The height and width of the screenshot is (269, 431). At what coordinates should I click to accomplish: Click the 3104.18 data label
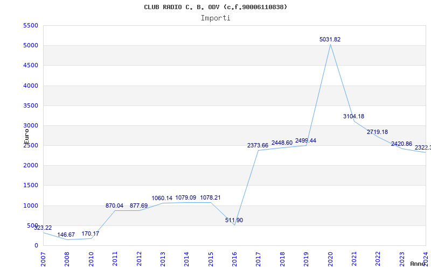[x=353, y=116]
